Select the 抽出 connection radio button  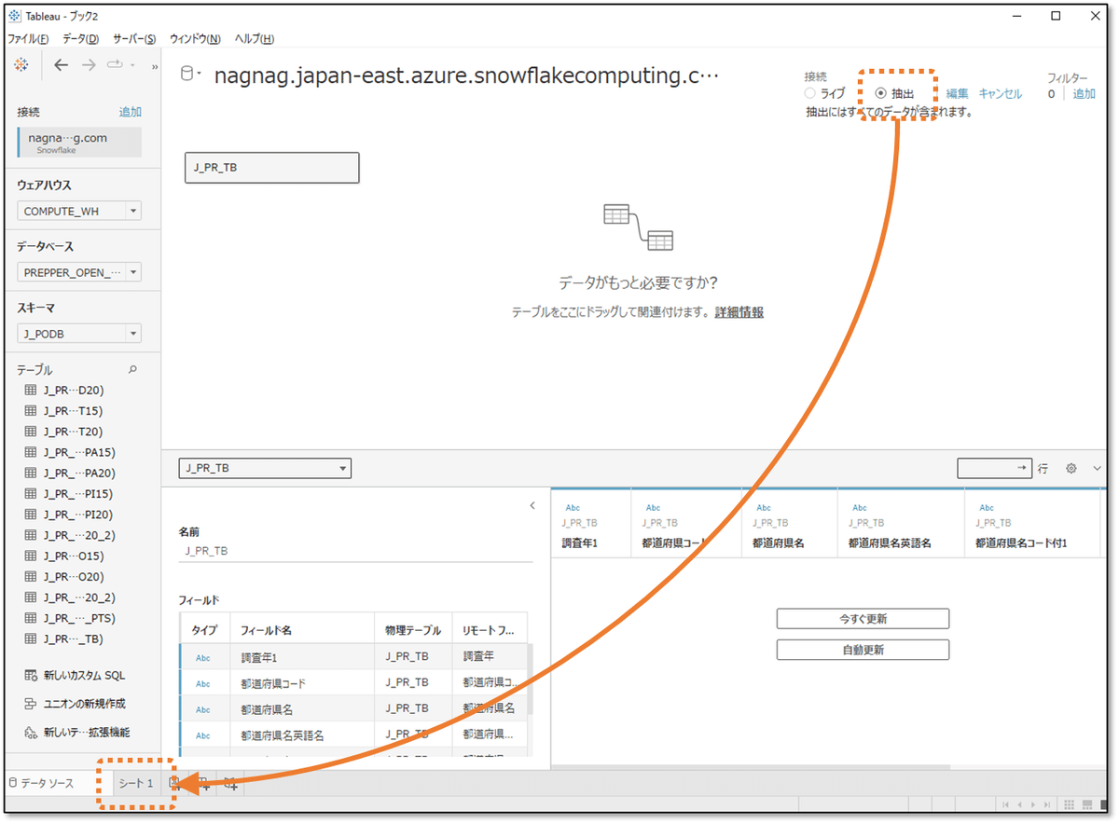click(x=881, y=93)
